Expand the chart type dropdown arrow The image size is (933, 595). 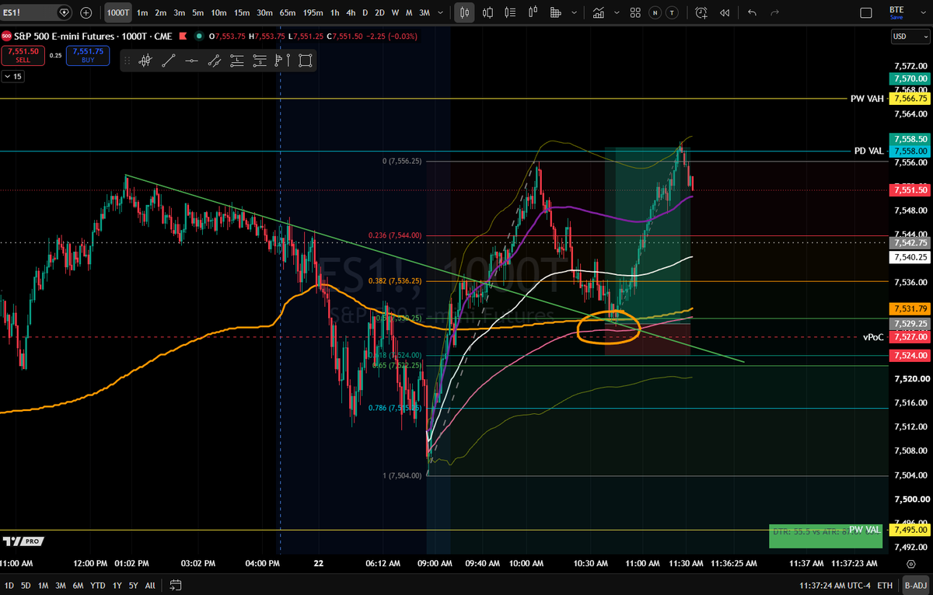point(575,12)
